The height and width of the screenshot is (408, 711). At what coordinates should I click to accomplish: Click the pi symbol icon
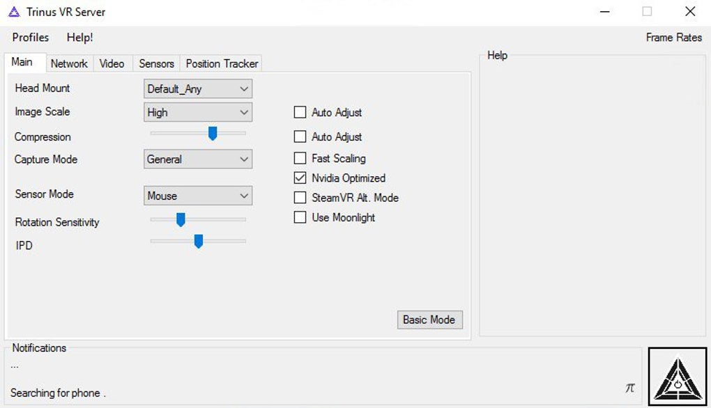coord(629,388)
